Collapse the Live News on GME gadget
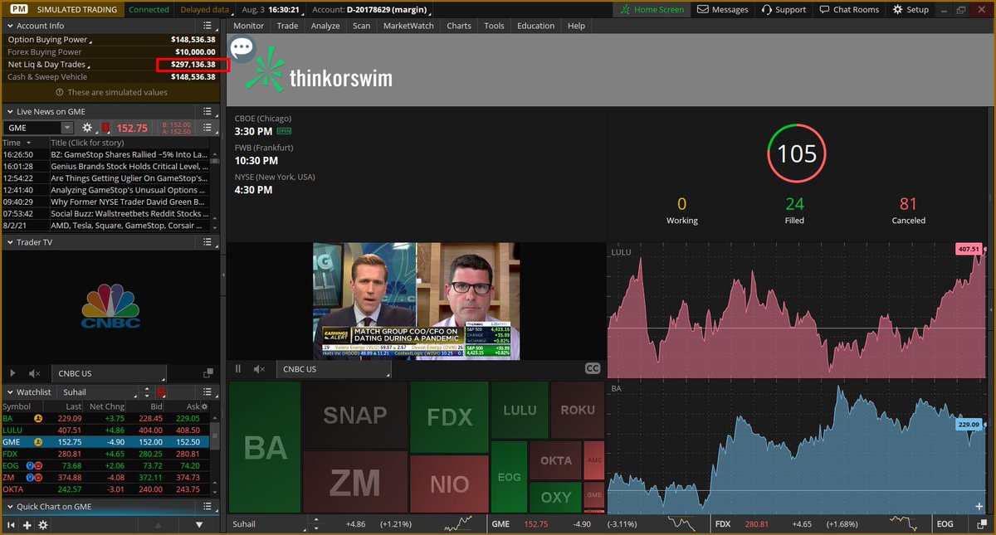 (x=8, y=111)
